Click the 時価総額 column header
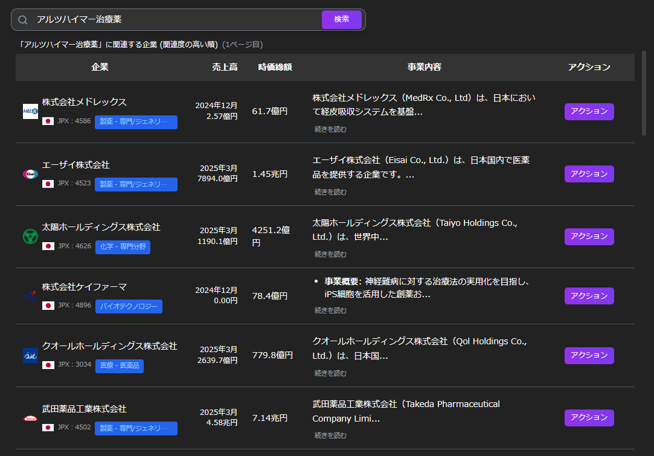Viewport: 654px width, 456px height. 275,67
